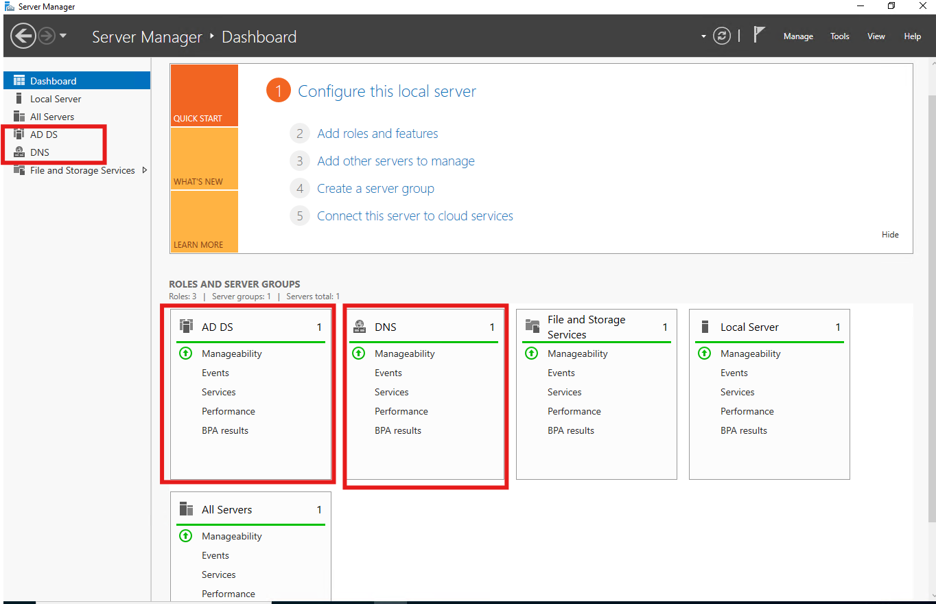Click Manageability icon in All Servers tile
936x604 pixels.
(185, 536)
